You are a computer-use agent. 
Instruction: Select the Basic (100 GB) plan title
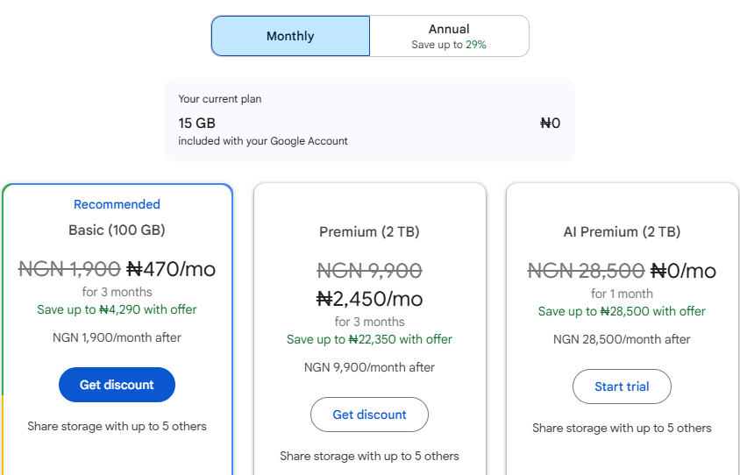(x=117, y=230)
